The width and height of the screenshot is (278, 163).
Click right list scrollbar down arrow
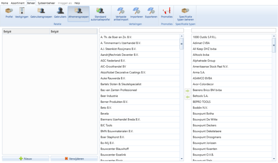(x=274, y=159)
